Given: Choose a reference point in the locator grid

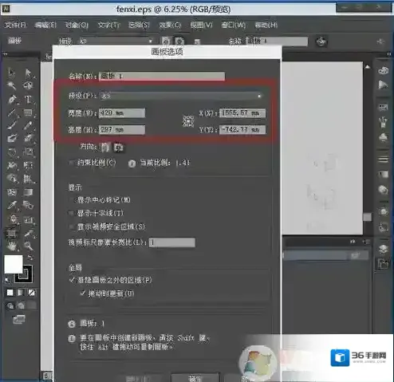Looking at the screenshot, I should coord(188,121).
